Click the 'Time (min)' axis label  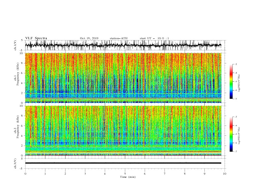coord(128,177)
